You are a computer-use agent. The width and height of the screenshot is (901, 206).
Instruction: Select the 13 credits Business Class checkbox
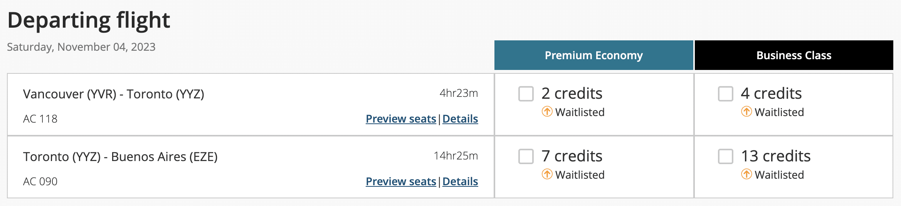(726, 156)
